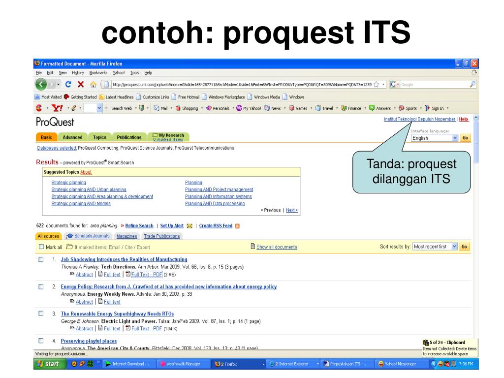Viewport: 504px width, 378px height.
Task: Reload the page with the blue refresh icon
Action: [68, 85]
